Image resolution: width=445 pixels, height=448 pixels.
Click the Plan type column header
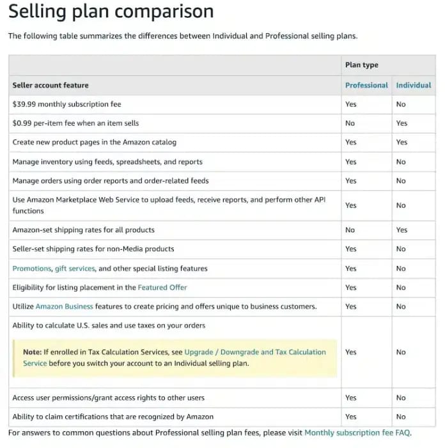click(x=361, y=65)
